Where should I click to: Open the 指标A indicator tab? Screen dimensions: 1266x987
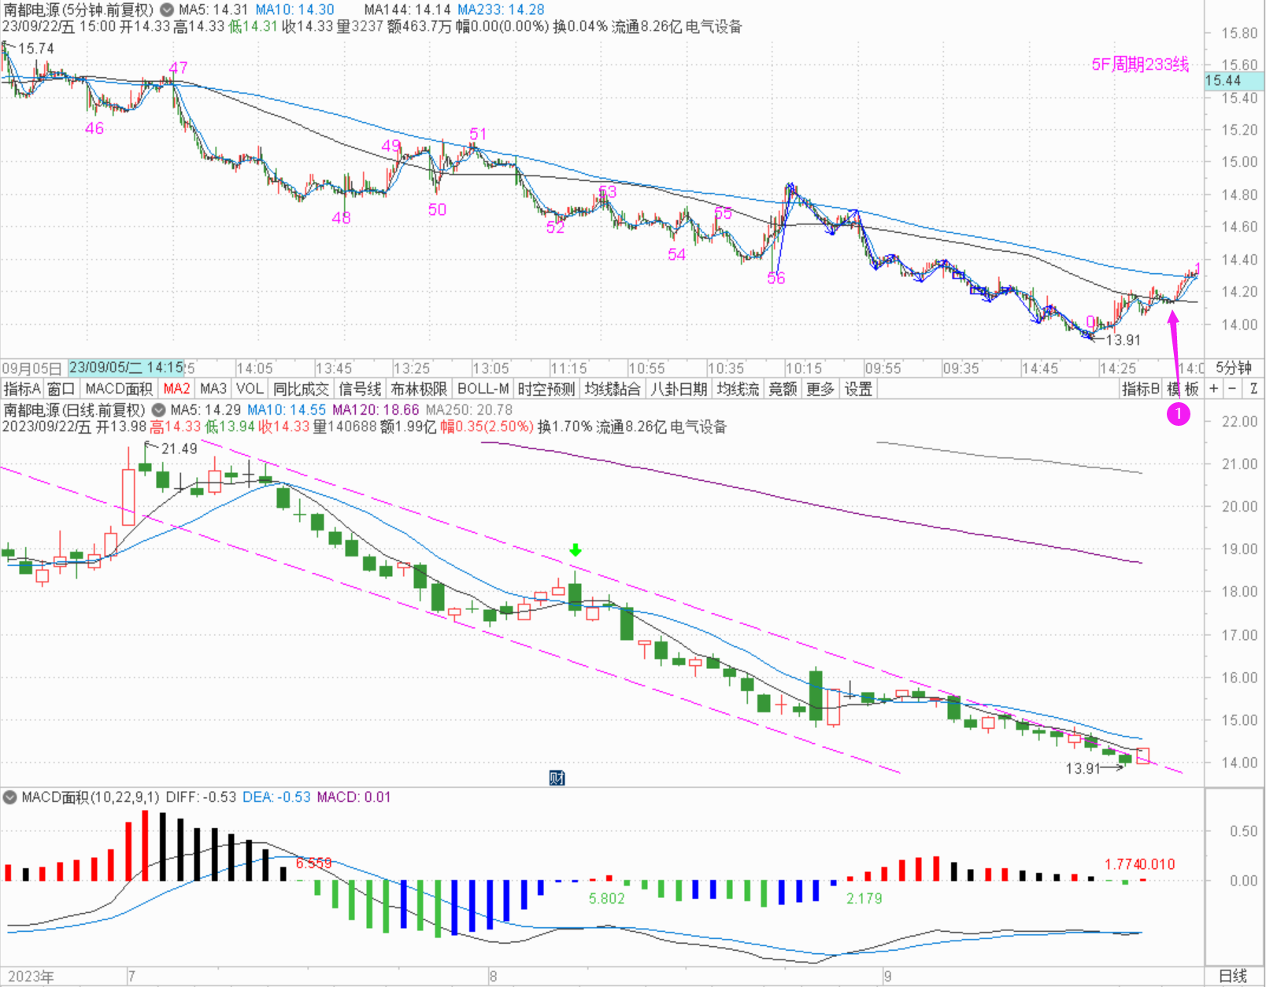click(21, 389)
